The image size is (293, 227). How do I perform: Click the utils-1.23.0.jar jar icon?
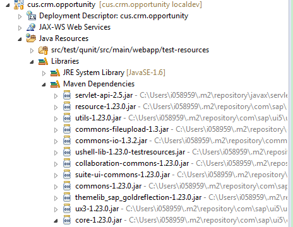pyautogui.click(x=67, y=118)
